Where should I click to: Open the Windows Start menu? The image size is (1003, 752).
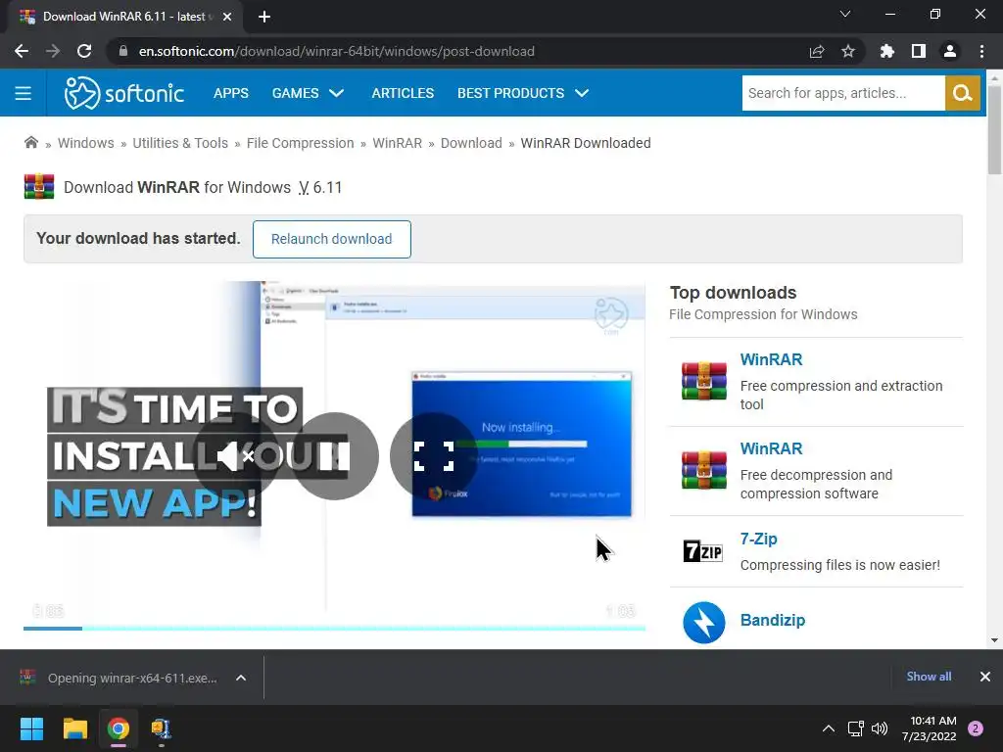pos(31,728)
